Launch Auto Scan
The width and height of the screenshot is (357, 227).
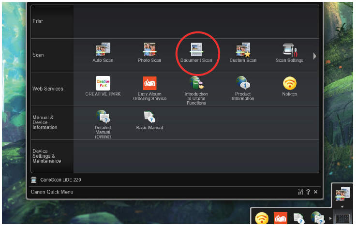[x=103, y=53]
